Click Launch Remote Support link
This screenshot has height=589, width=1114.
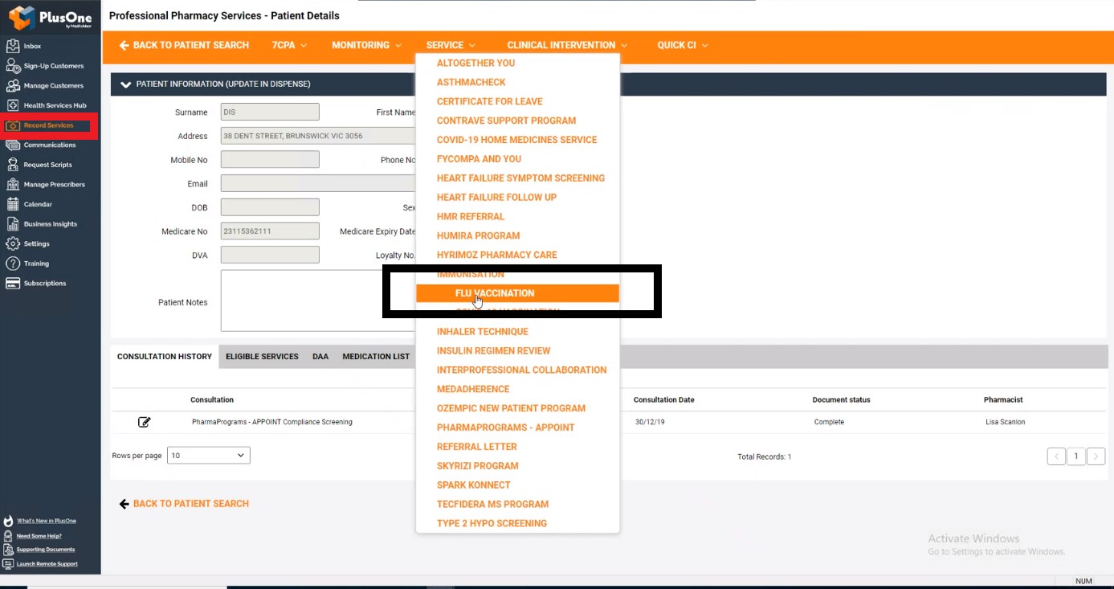(x=47, y=564)
